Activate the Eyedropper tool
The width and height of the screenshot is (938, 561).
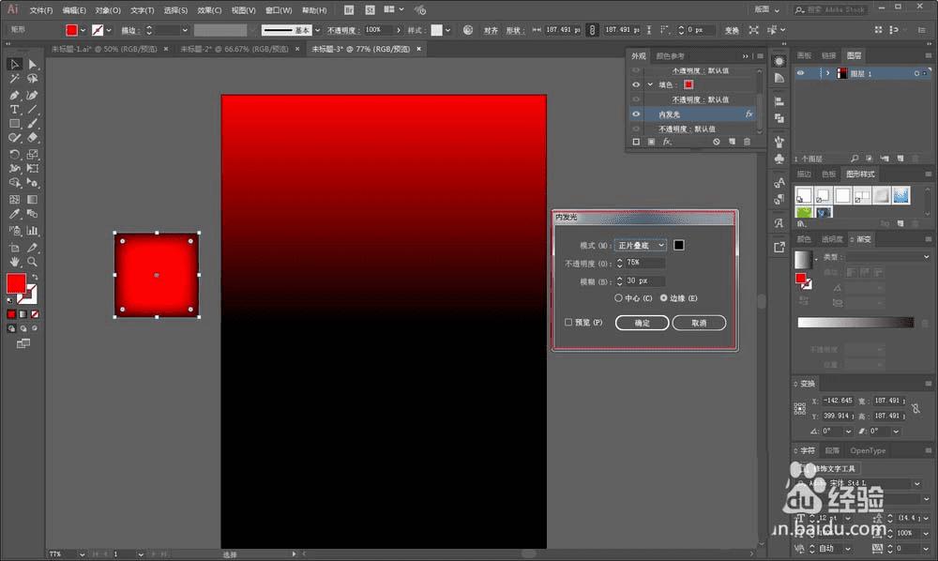click(x=15, y=215)
